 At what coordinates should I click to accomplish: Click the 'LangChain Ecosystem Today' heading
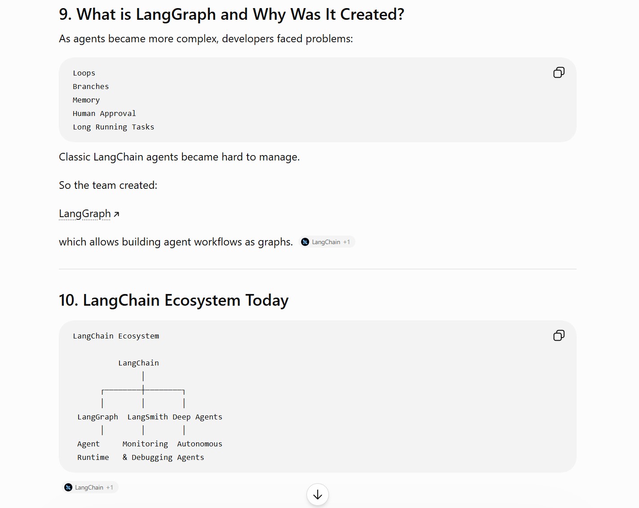[x=173, y=300]
